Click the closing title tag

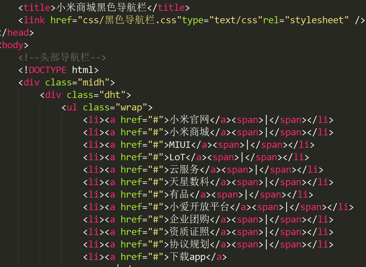coord(168,8)
